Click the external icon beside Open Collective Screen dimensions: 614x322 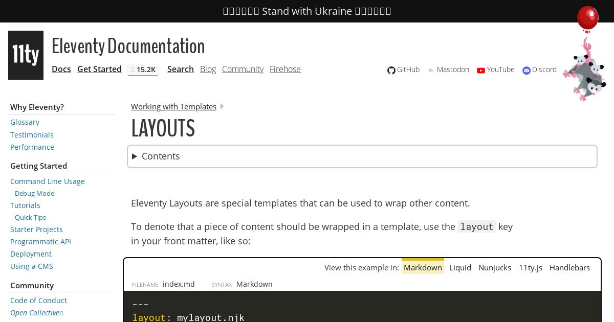62,313
